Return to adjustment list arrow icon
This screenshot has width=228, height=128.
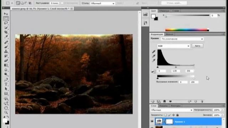(152, 101)
